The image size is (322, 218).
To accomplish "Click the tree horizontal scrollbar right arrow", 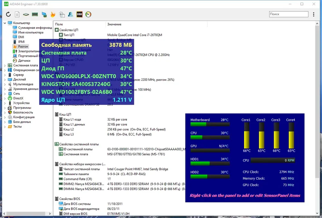I will pos(50,214).
